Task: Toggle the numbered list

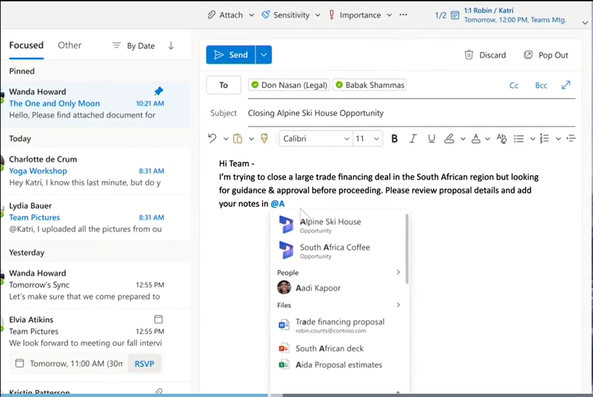Action: 544,139
